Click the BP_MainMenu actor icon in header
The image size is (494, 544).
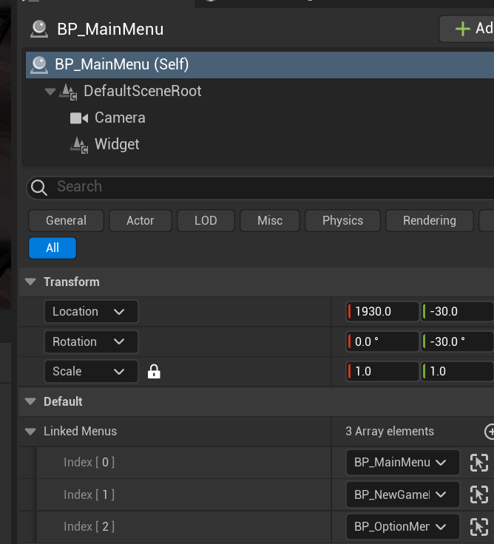click(39, 29)
